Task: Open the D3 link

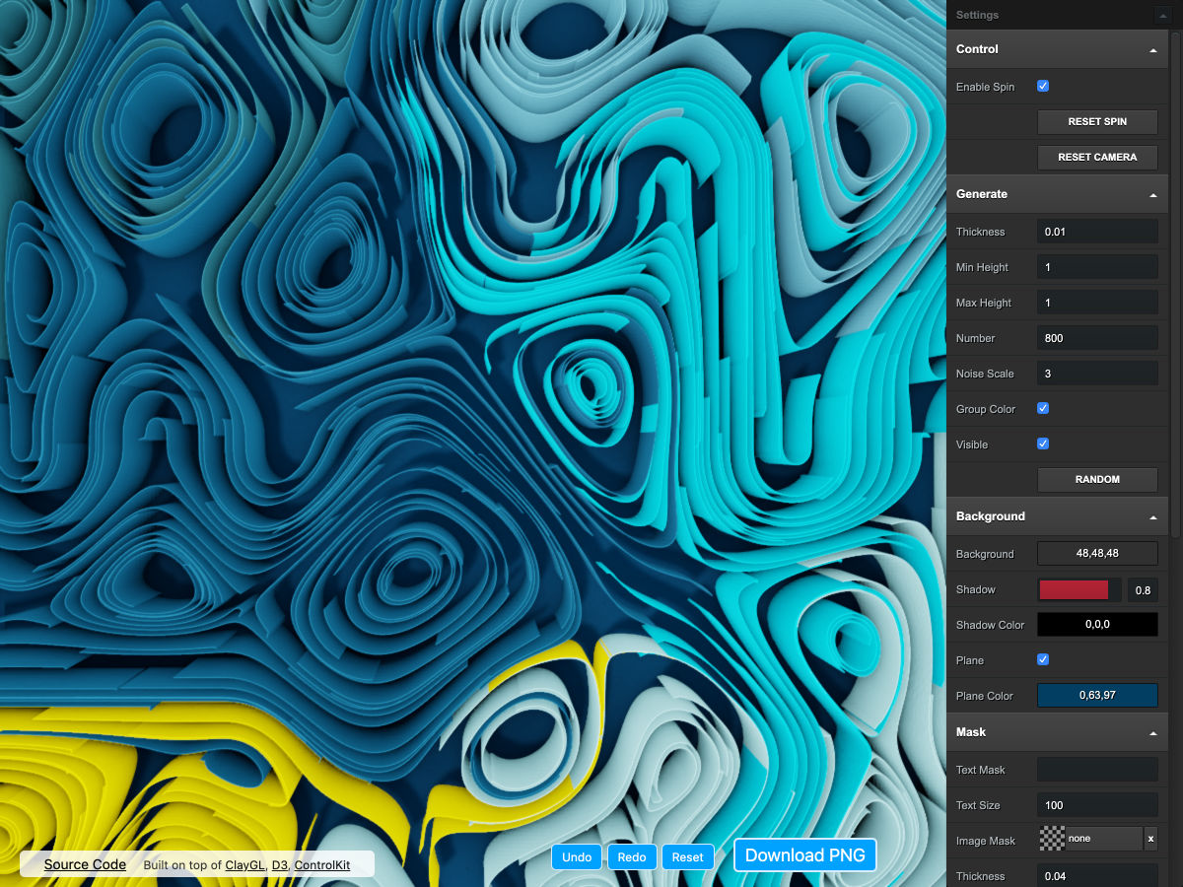Action: (x=280, y=865)
